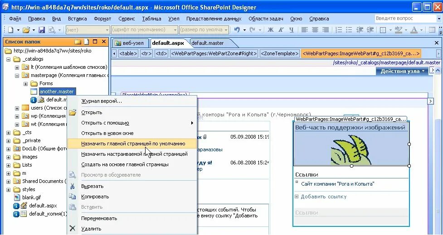Open the Undo history dropdown arrow

click(x=244, y=30)
